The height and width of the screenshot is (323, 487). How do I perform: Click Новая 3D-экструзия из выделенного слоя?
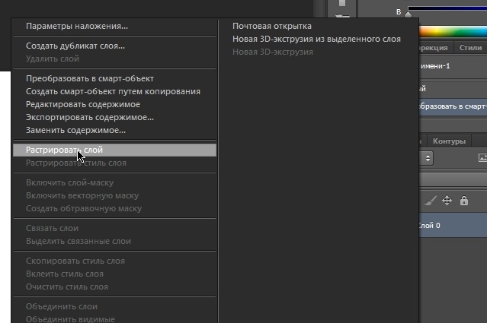coord(316,39)
